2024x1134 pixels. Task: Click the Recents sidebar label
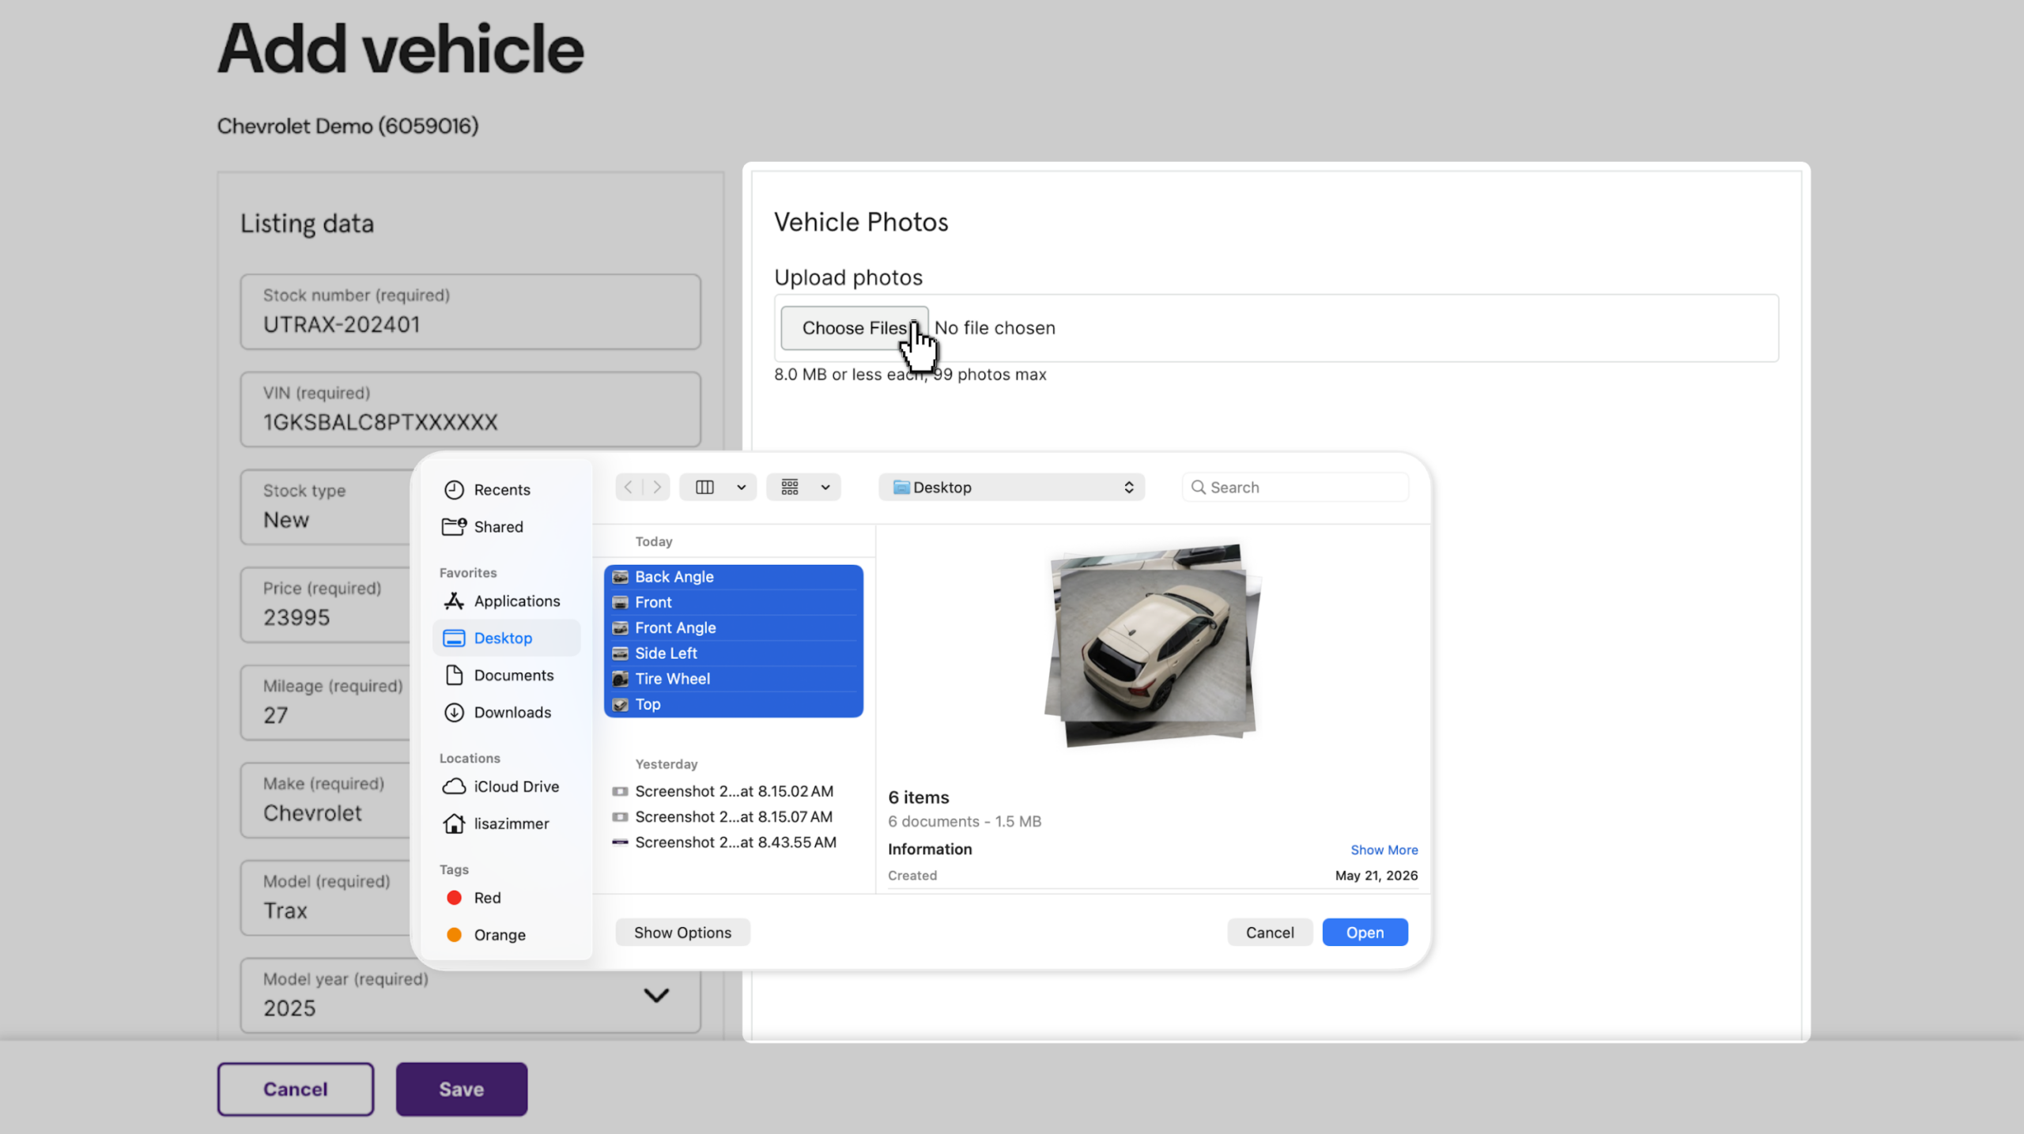[502, 490]
